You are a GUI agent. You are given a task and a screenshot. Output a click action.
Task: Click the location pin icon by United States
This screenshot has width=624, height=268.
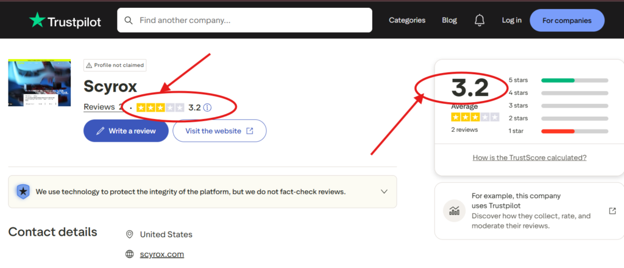coord(129,234)
